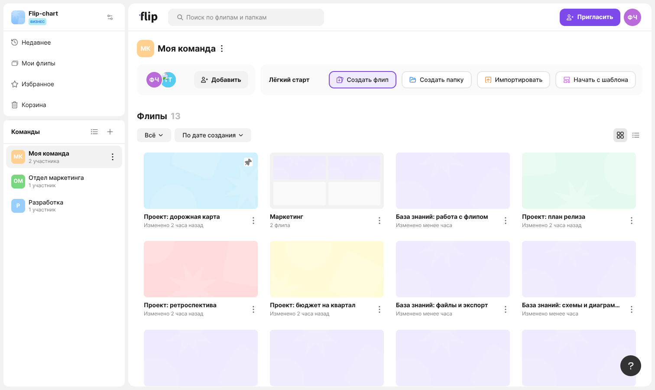Image resolution: width=655 pixels, height=390 pixels.
Task: Open more options for База знаний: схемы и диаграммы
Action: pyautogui.click(x=632, y=309)
